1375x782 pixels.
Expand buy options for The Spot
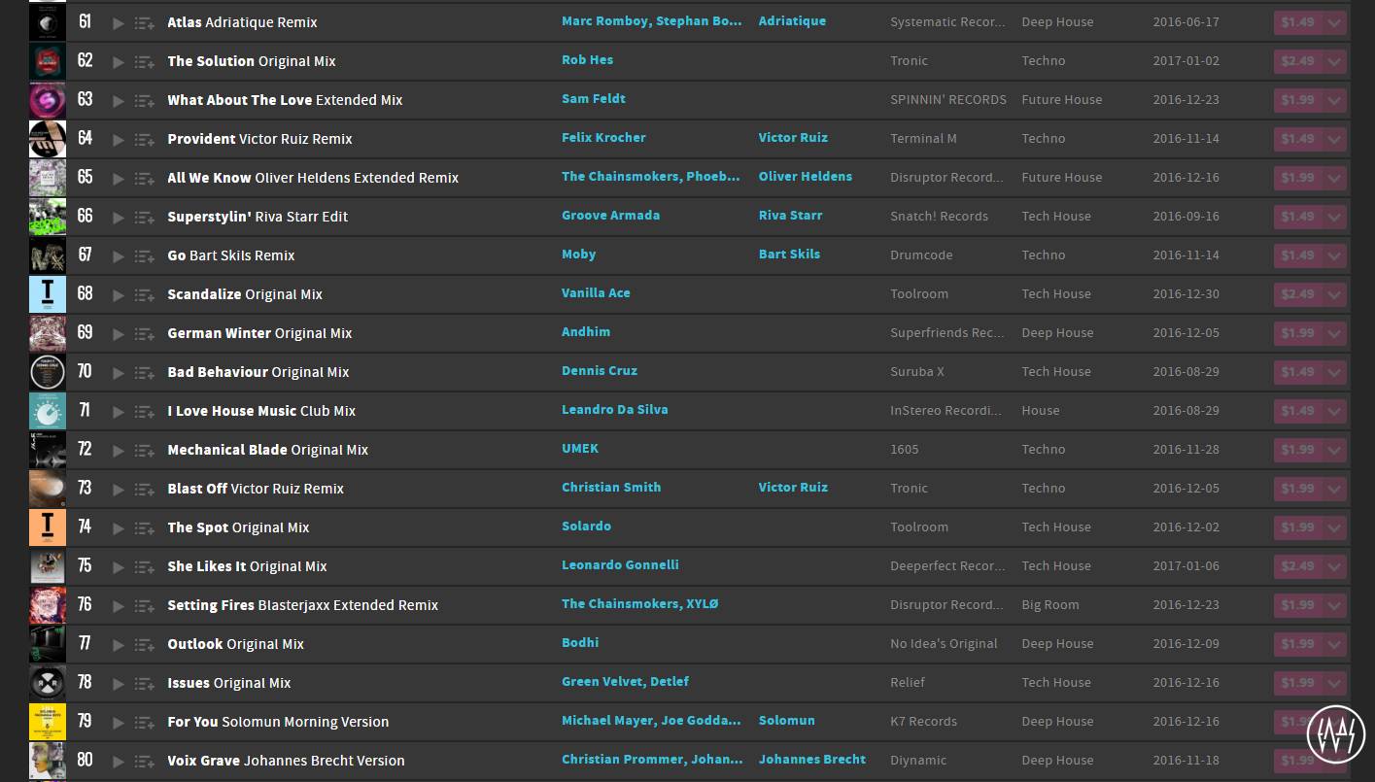(x=1335, y=527)
